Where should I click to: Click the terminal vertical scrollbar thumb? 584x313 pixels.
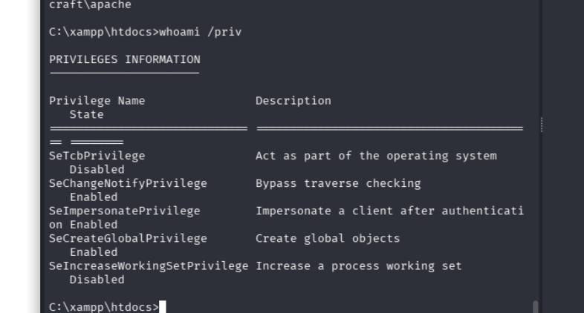click(x=535, y=306)
